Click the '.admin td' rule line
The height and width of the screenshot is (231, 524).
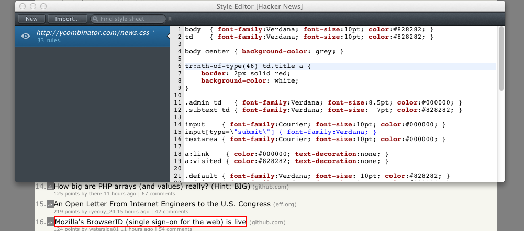tap(323, 103)
